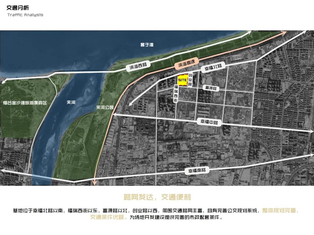Click the 幸福北路 road label

213,68
